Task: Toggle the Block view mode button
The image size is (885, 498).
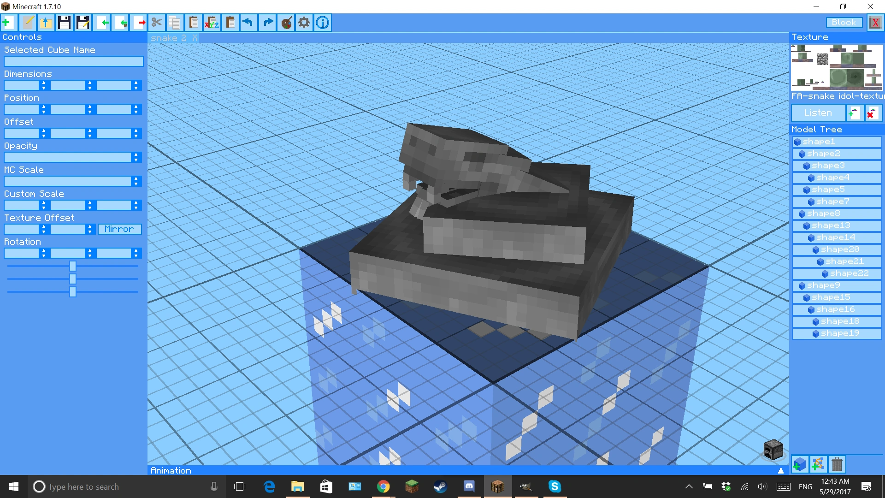Action: coord(843,23)
